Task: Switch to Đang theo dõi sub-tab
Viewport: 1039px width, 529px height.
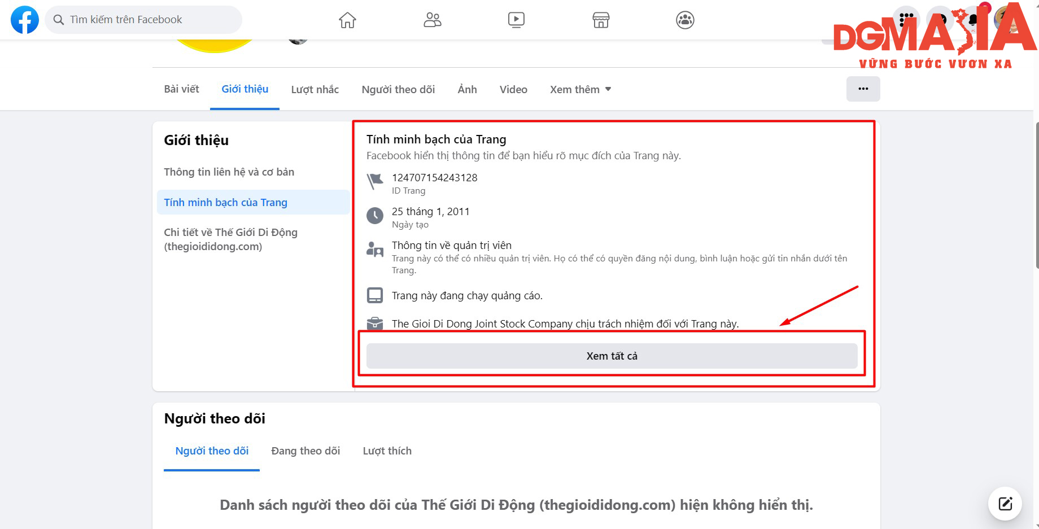Action: click(305, 451)
